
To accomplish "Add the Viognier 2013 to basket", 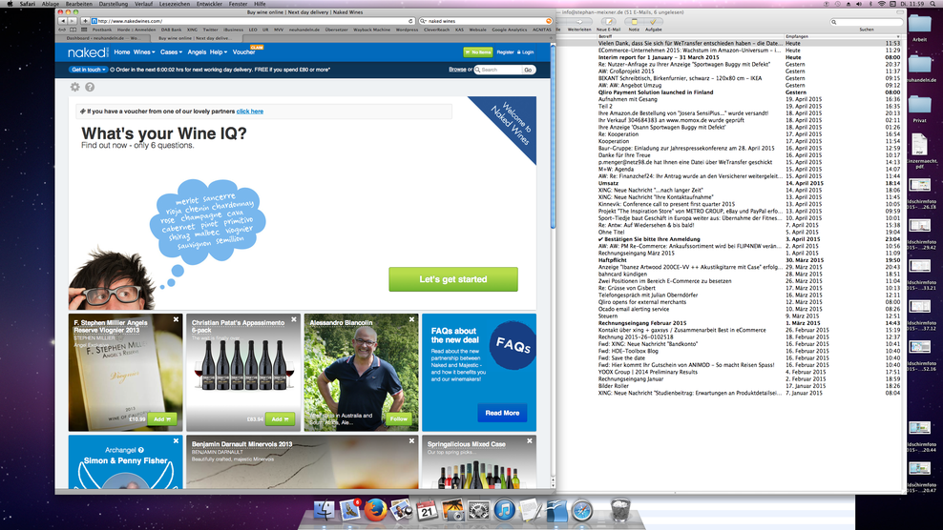I will (161, 418).
